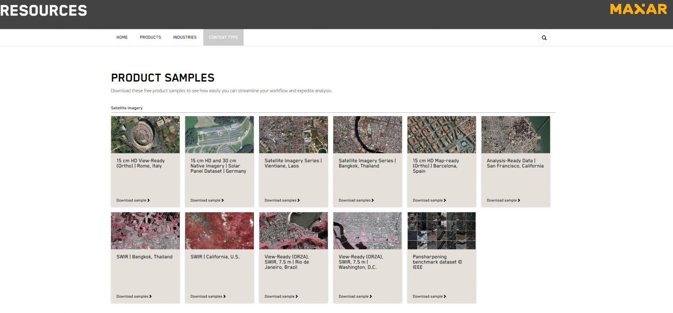
Task: Click the Resources header title
Action: [43, 11]
